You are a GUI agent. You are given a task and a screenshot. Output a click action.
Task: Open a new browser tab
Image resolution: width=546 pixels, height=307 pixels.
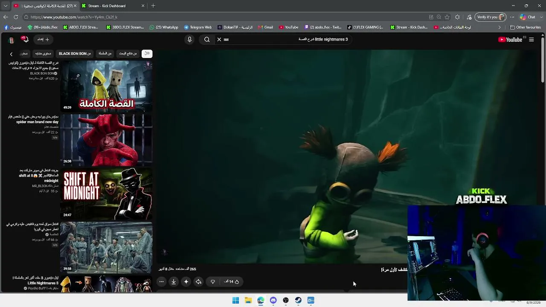[153, 6]
